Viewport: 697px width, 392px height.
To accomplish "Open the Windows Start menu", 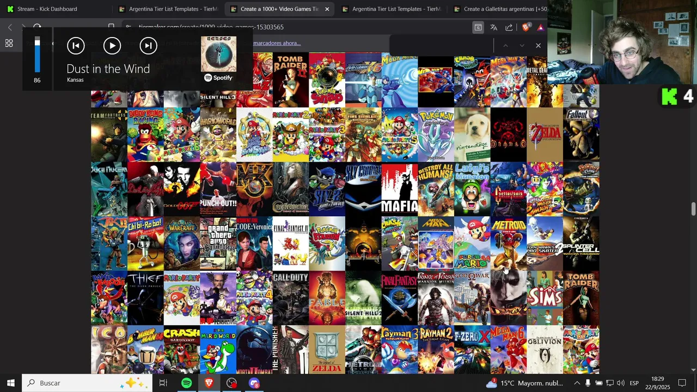I will (x=11, y=383).
